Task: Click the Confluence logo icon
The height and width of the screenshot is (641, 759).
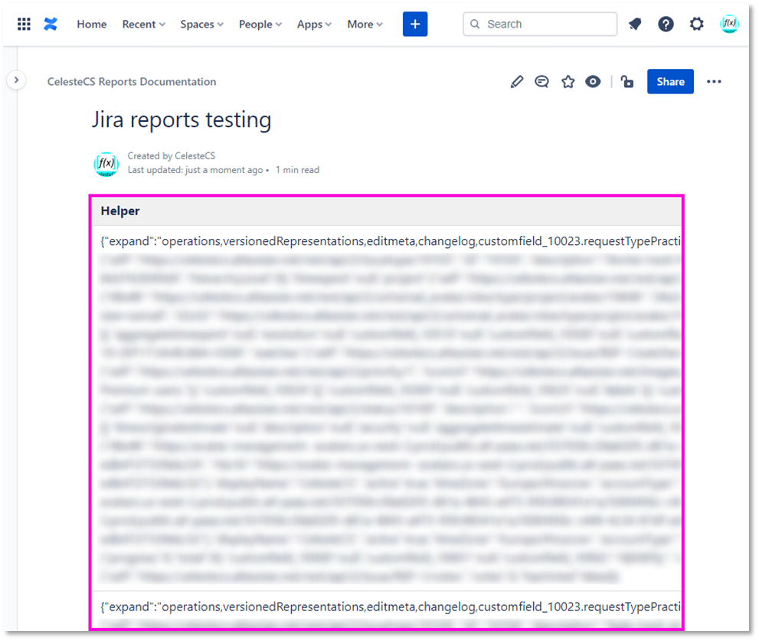Action: pyautogui.click(x=51, y=25)
